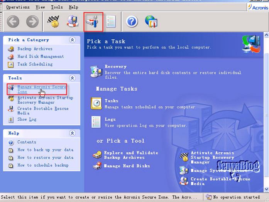Select the Tasks entry under Manage Tasks
This screenshot has width=269, height=202.
coord(112,101)
